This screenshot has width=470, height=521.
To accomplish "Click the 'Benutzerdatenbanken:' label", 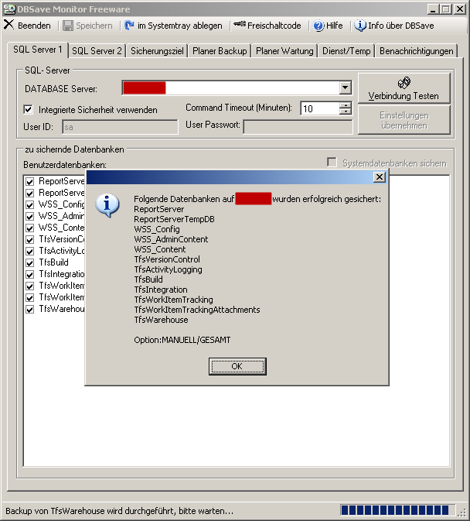I will pos(65,164).
